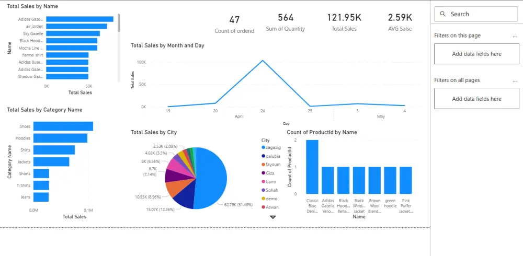Image resolution: width=523 pixels, height=256 pixels.
Task: Select the T-Shirts category bar
Action: pos(41,185)
